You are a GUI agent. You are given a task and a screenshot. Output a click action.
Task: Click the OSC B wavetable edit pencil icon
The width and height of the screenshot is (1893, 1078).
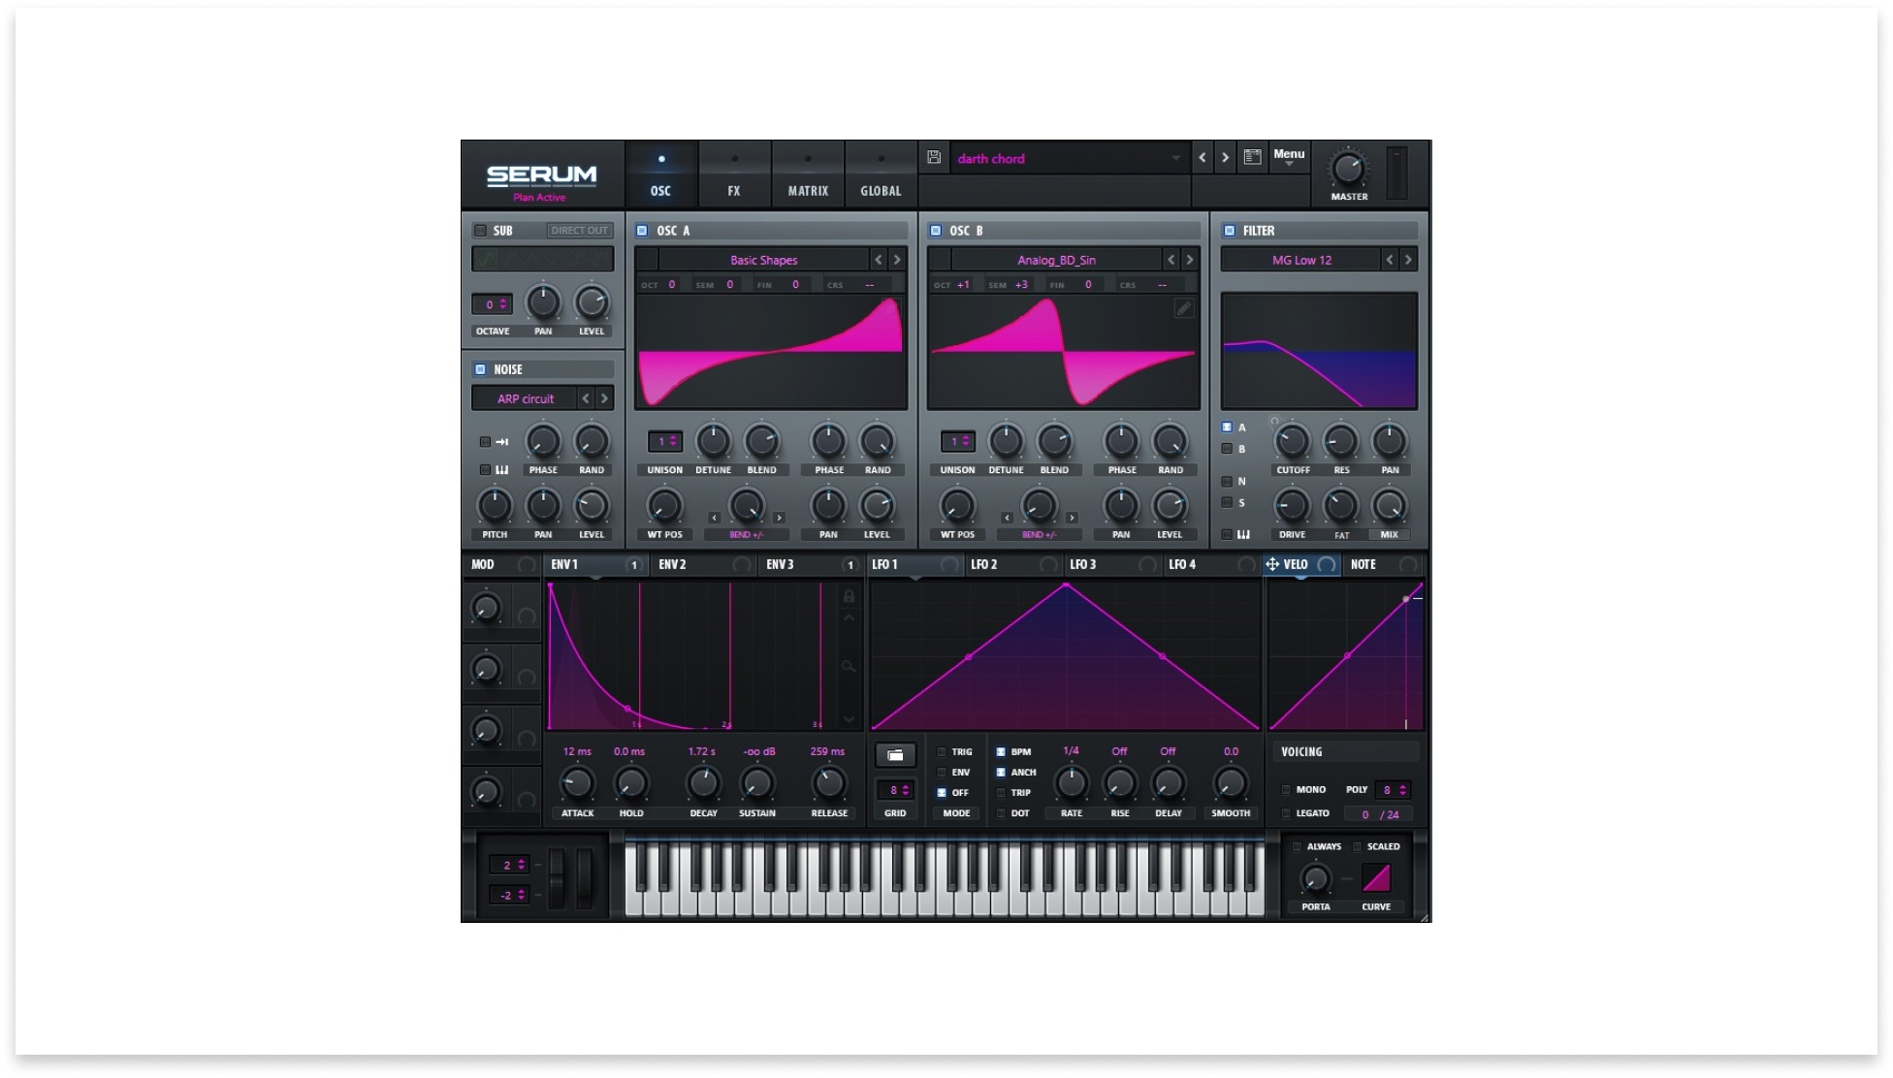pos(1183,308)
